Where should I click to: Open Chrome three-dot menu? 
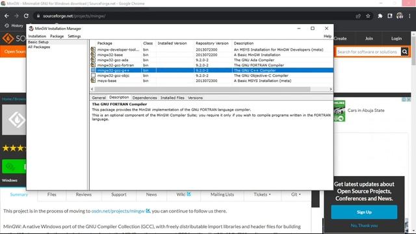pos(409,16)
